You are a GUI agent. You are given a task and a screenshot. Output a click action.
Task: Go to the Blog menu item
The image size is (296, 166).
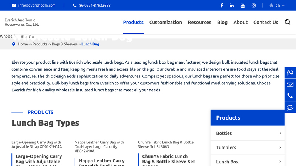[x=222, y=22]
